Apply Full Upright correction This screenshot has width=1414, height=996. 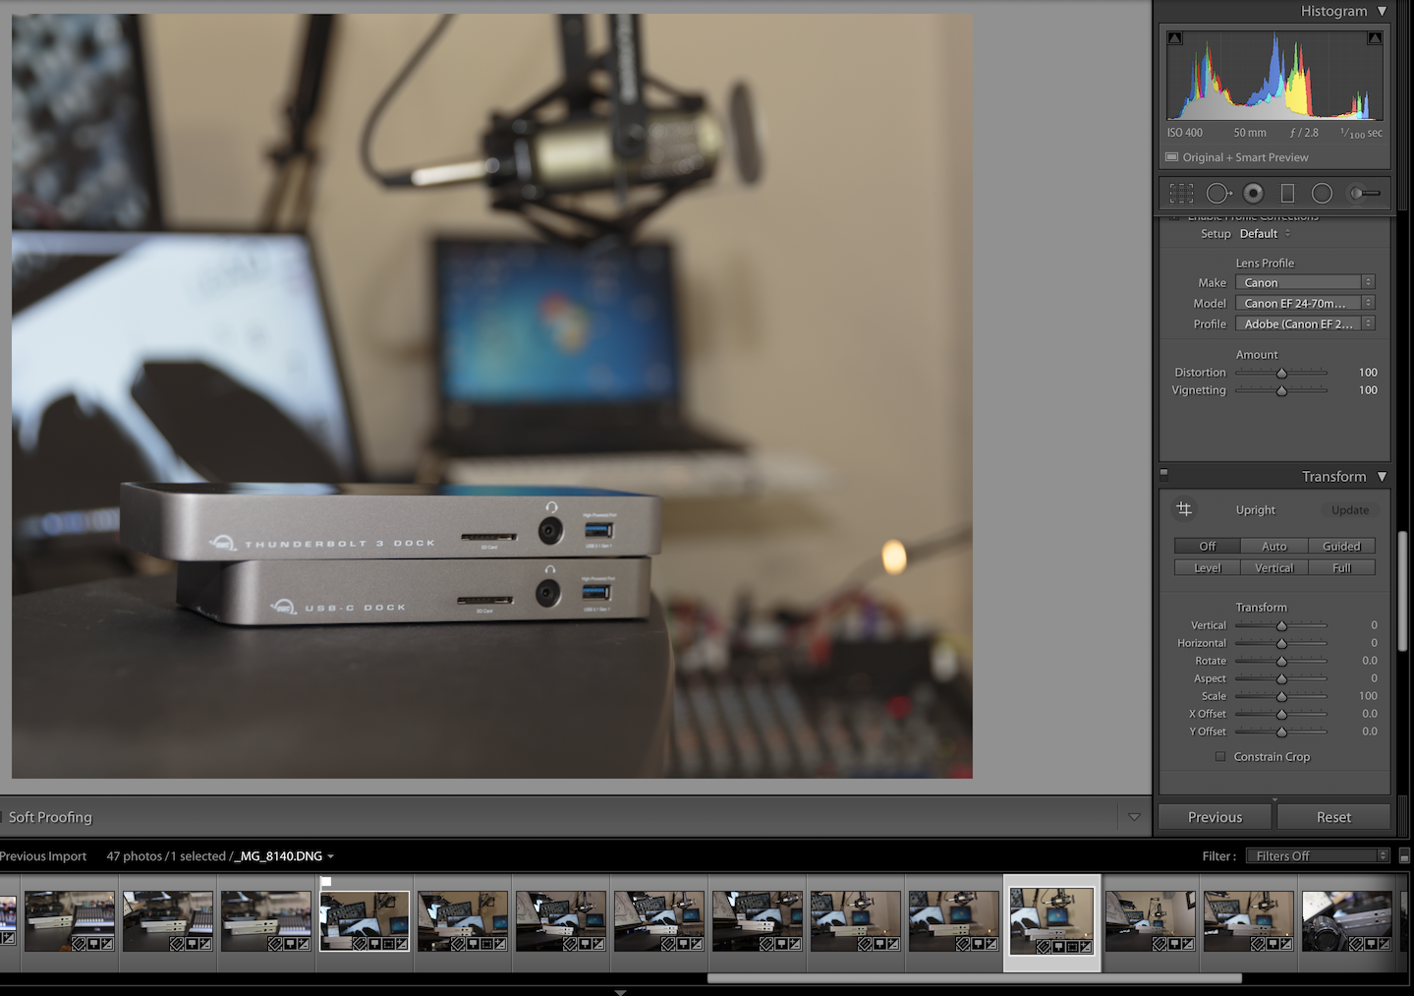1341,568
